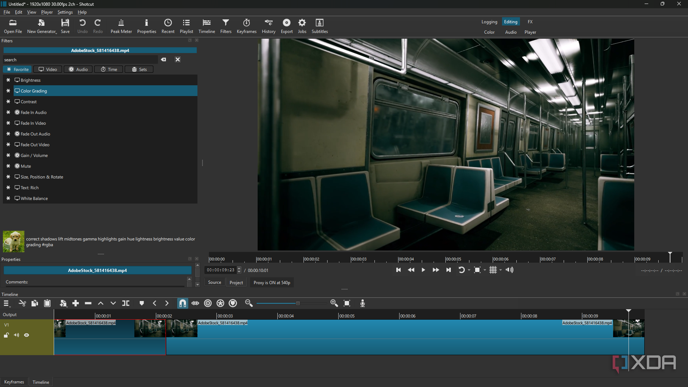Screen dimensions: 688x387
Task: Zoom out timeline with magnifier minus
Action: (249, 303)
